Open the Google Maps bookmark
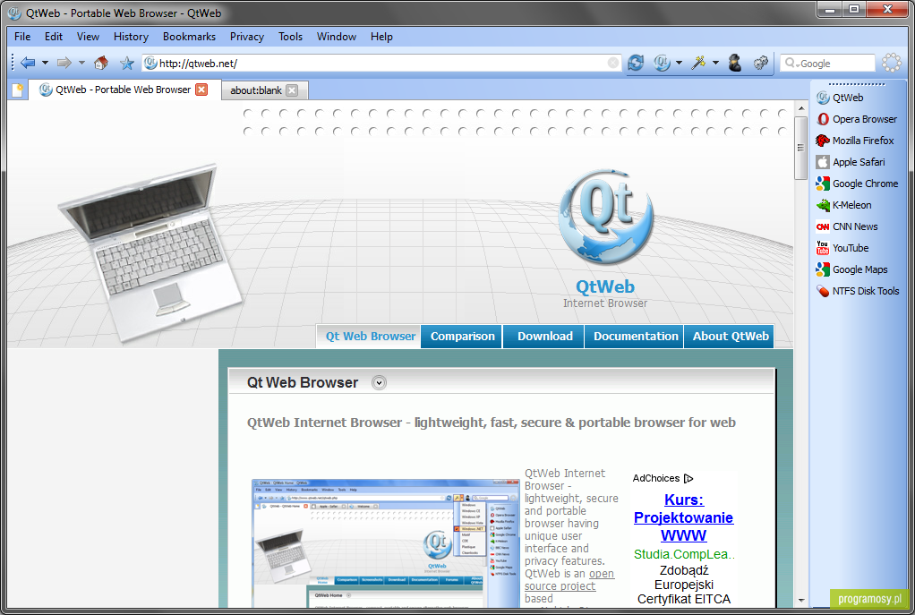This screenshot has width=915, height=615. tap(852, 269)
